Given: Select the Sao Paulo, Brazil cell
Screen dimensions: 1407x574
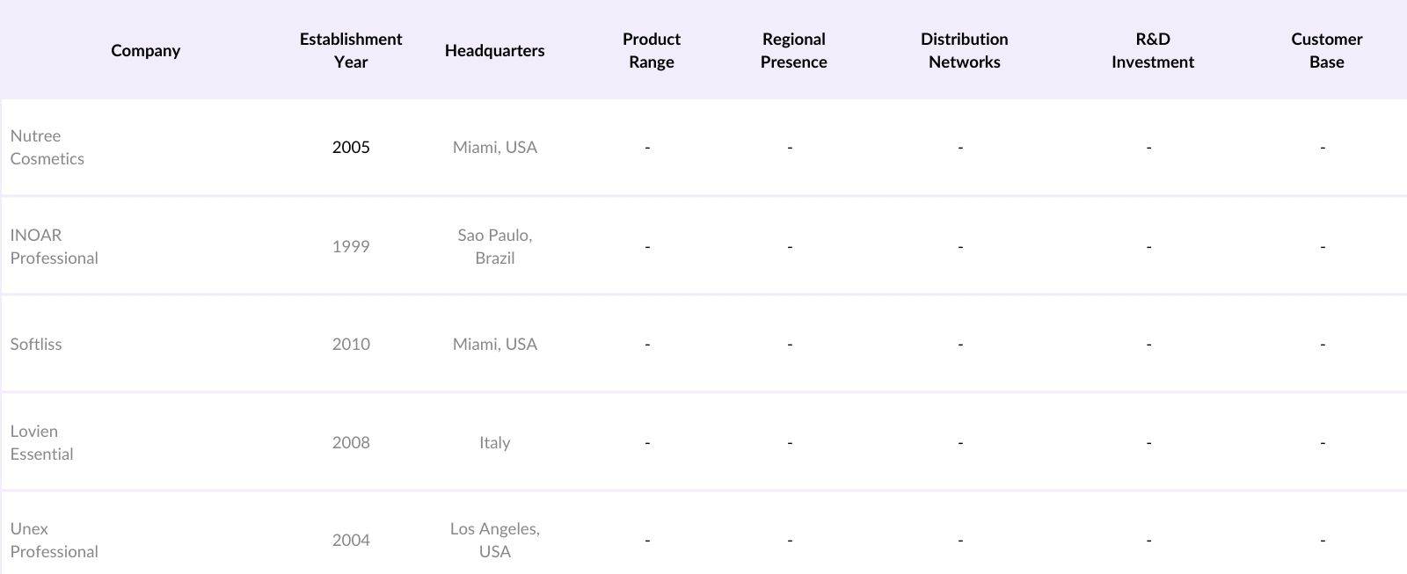Looking at the screenshot, I should [x=494, y=247].
